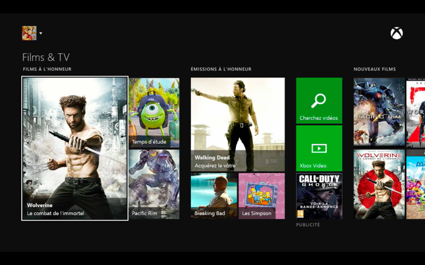Click the 'Le combat de l'immortel' subtitle
Viewport: 425px width, 265px height.
pos(55,213)
